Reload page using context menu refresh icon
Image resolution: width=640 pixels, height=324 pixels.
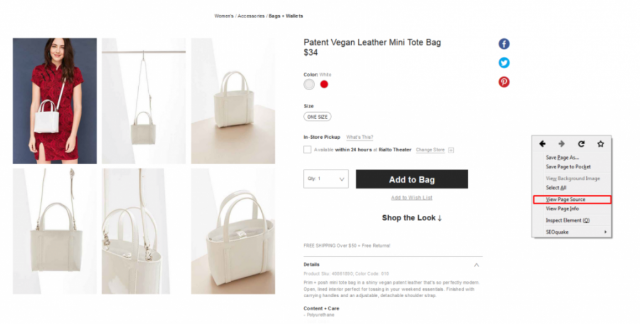coord(581,144)
